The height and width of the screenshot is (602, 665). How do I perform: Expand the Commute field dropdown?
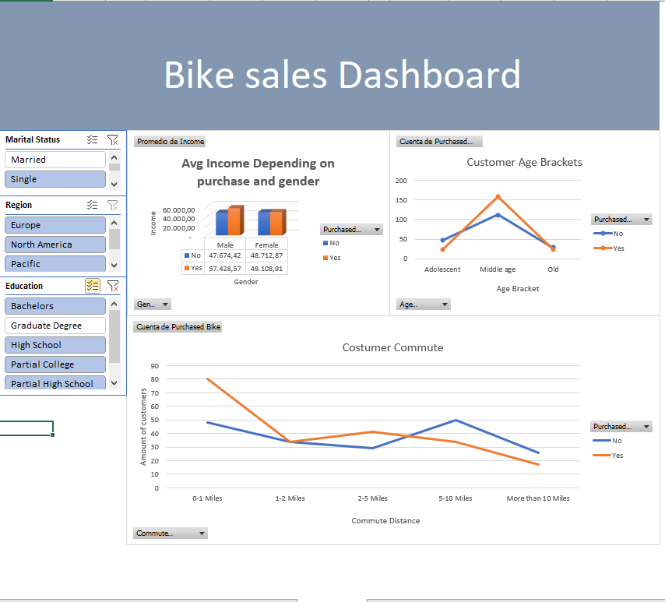coord(171,533)
